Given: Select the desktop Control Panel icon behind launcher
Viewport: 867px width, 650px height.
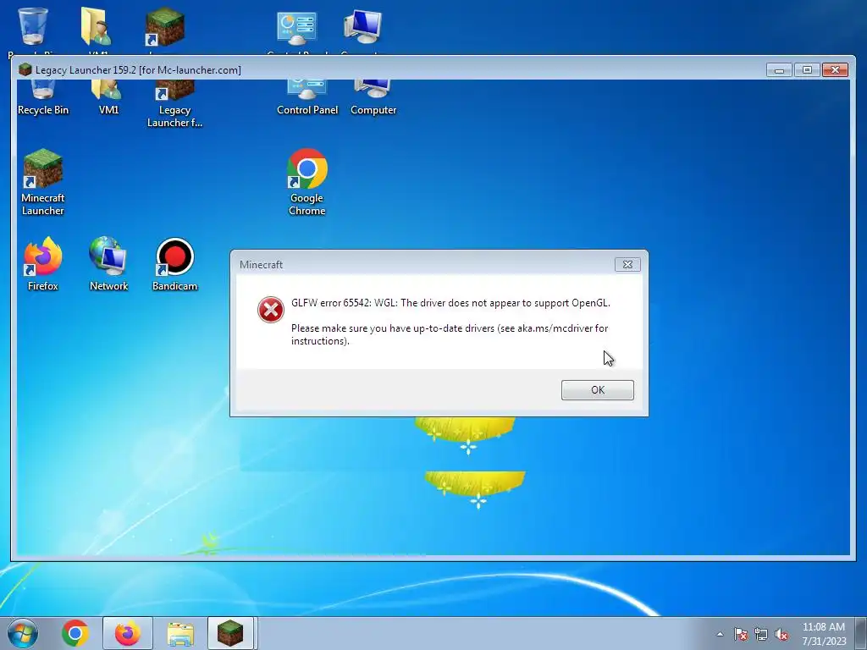Looking at the screenshot, I should pos(297,29).
